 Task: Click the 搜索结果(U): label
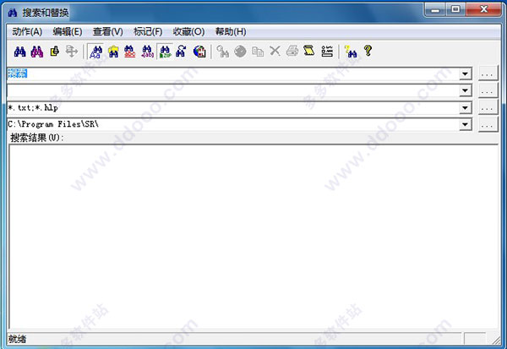[37, 138]
